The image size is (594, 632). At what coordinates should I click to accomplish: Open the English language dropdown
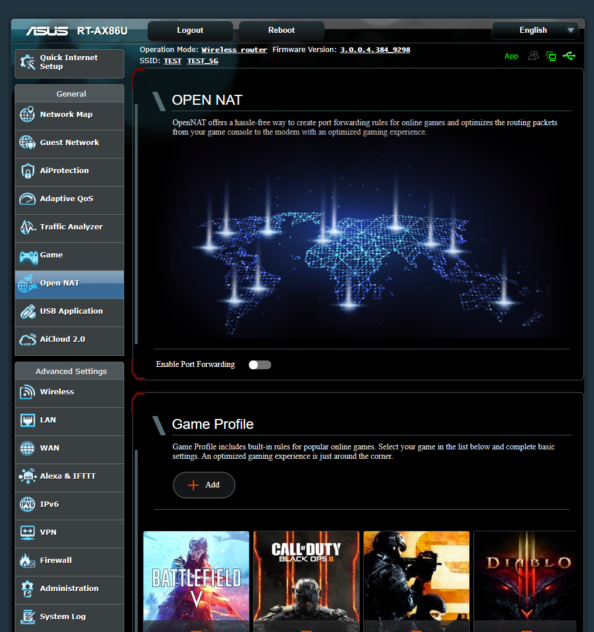point(535,30)
